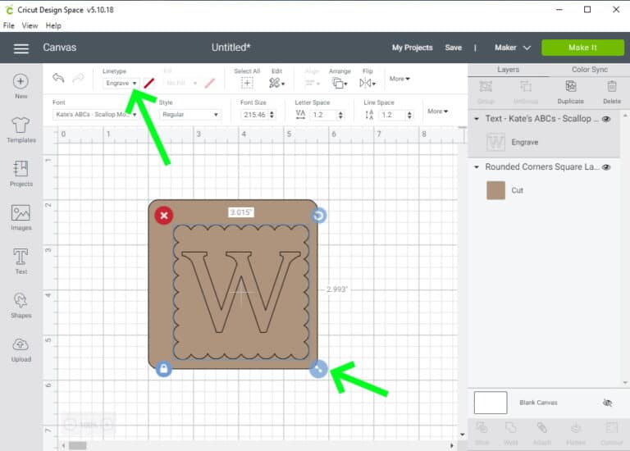Click the green Make It button
The image size is (630, 451).
[x=582, y=48]
